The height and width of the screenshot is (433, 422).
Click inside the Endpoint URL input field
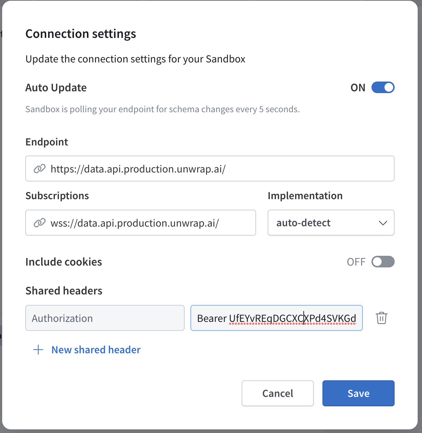coord(210,169)
